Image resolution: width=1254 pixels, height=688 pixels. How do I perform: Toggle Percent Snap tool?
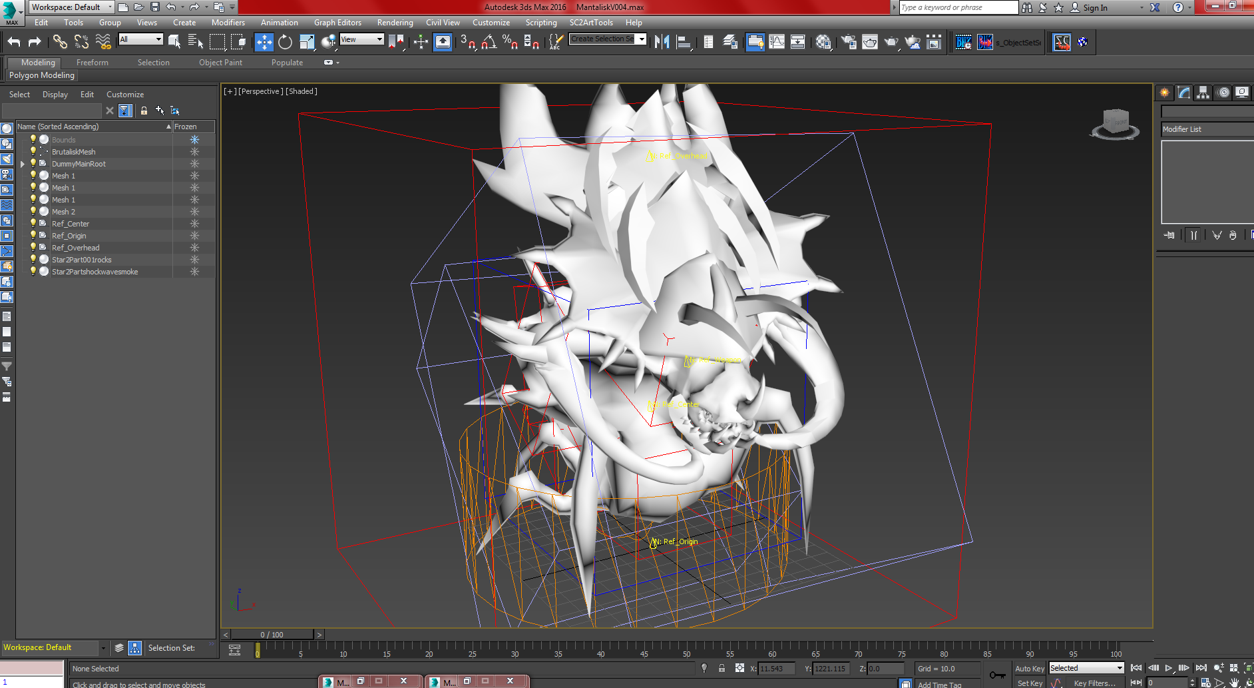[x=511, y=42]
